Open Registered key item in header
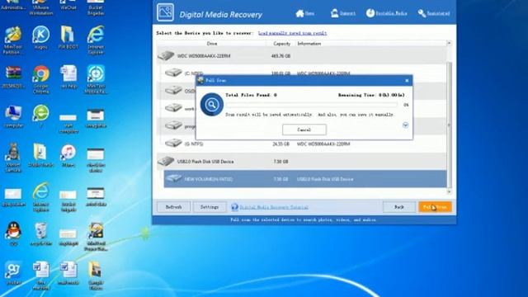Screen dimensions: 528x297 pyautogui.click(x=434, y=13)
